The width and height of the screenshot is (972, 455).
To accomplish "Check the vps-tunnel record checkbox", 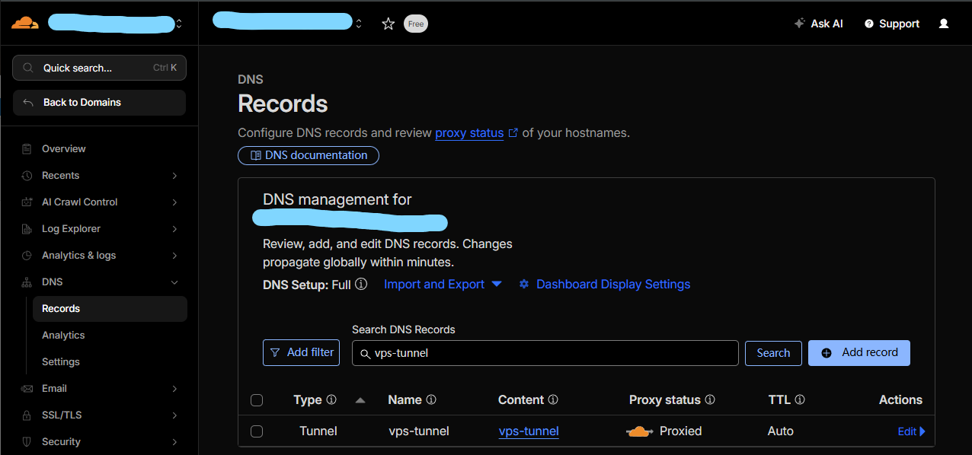I will 257,431.
